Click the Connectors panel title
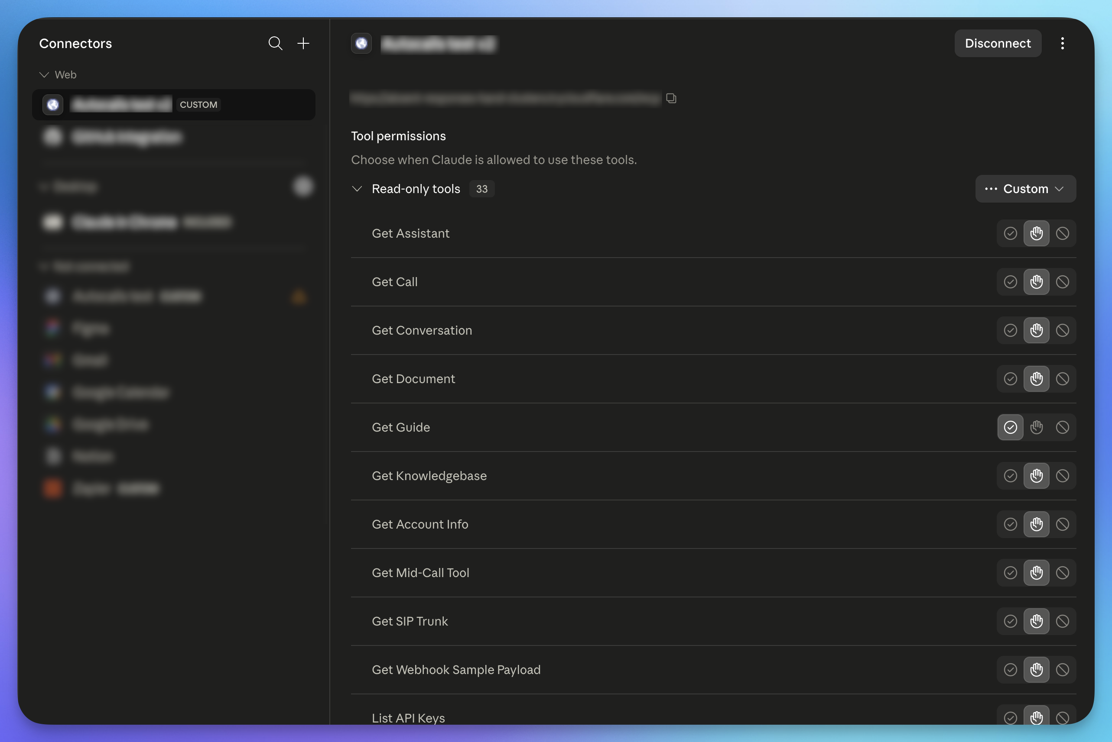 (x=75, y=44)
